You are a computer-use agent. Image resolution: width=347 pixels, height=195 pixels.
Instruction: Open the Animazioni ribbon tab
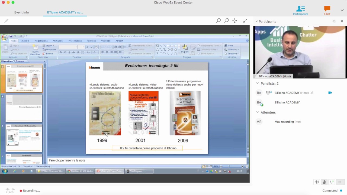[58, 41]
